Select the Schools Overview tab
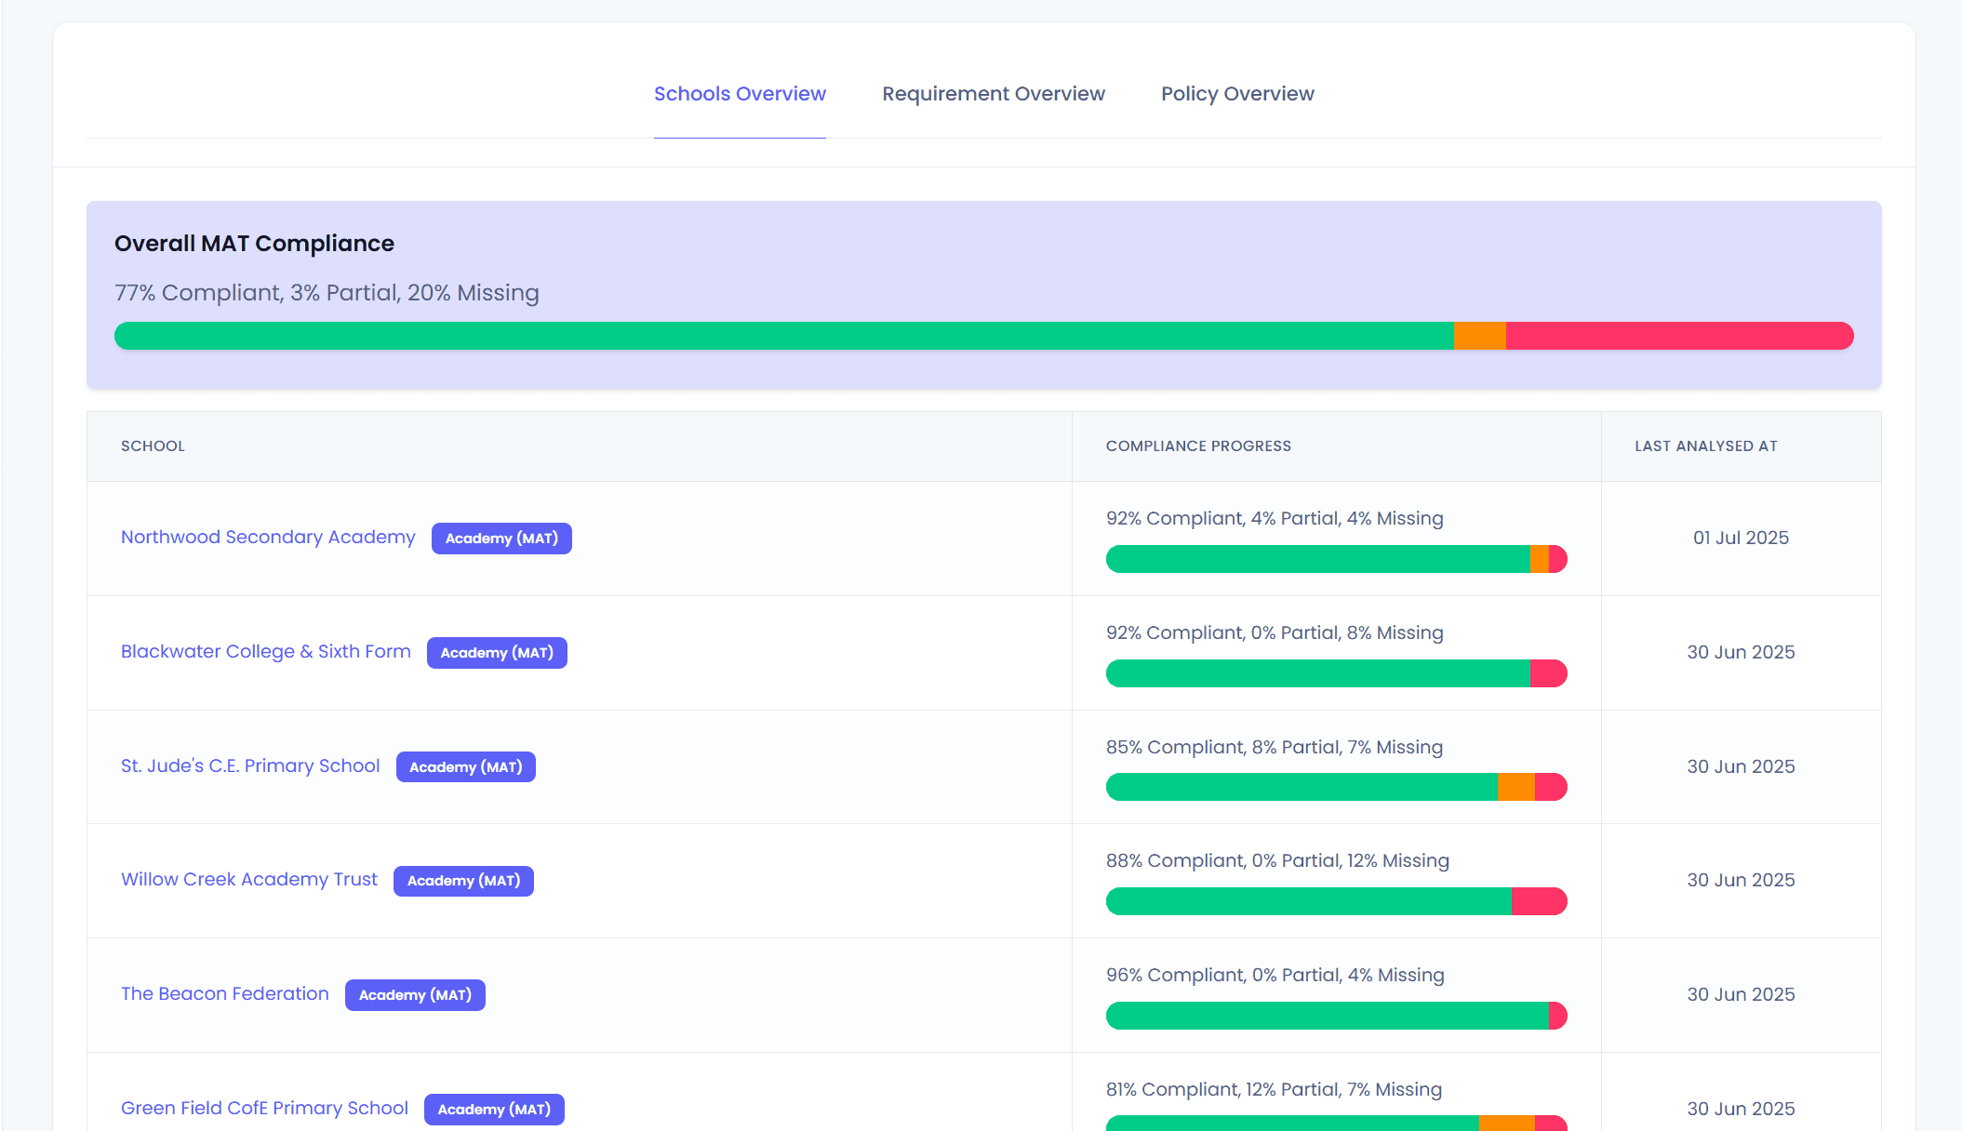Screen dimensions: 1962x1131 pyautogui.click(x=740, y=93)
